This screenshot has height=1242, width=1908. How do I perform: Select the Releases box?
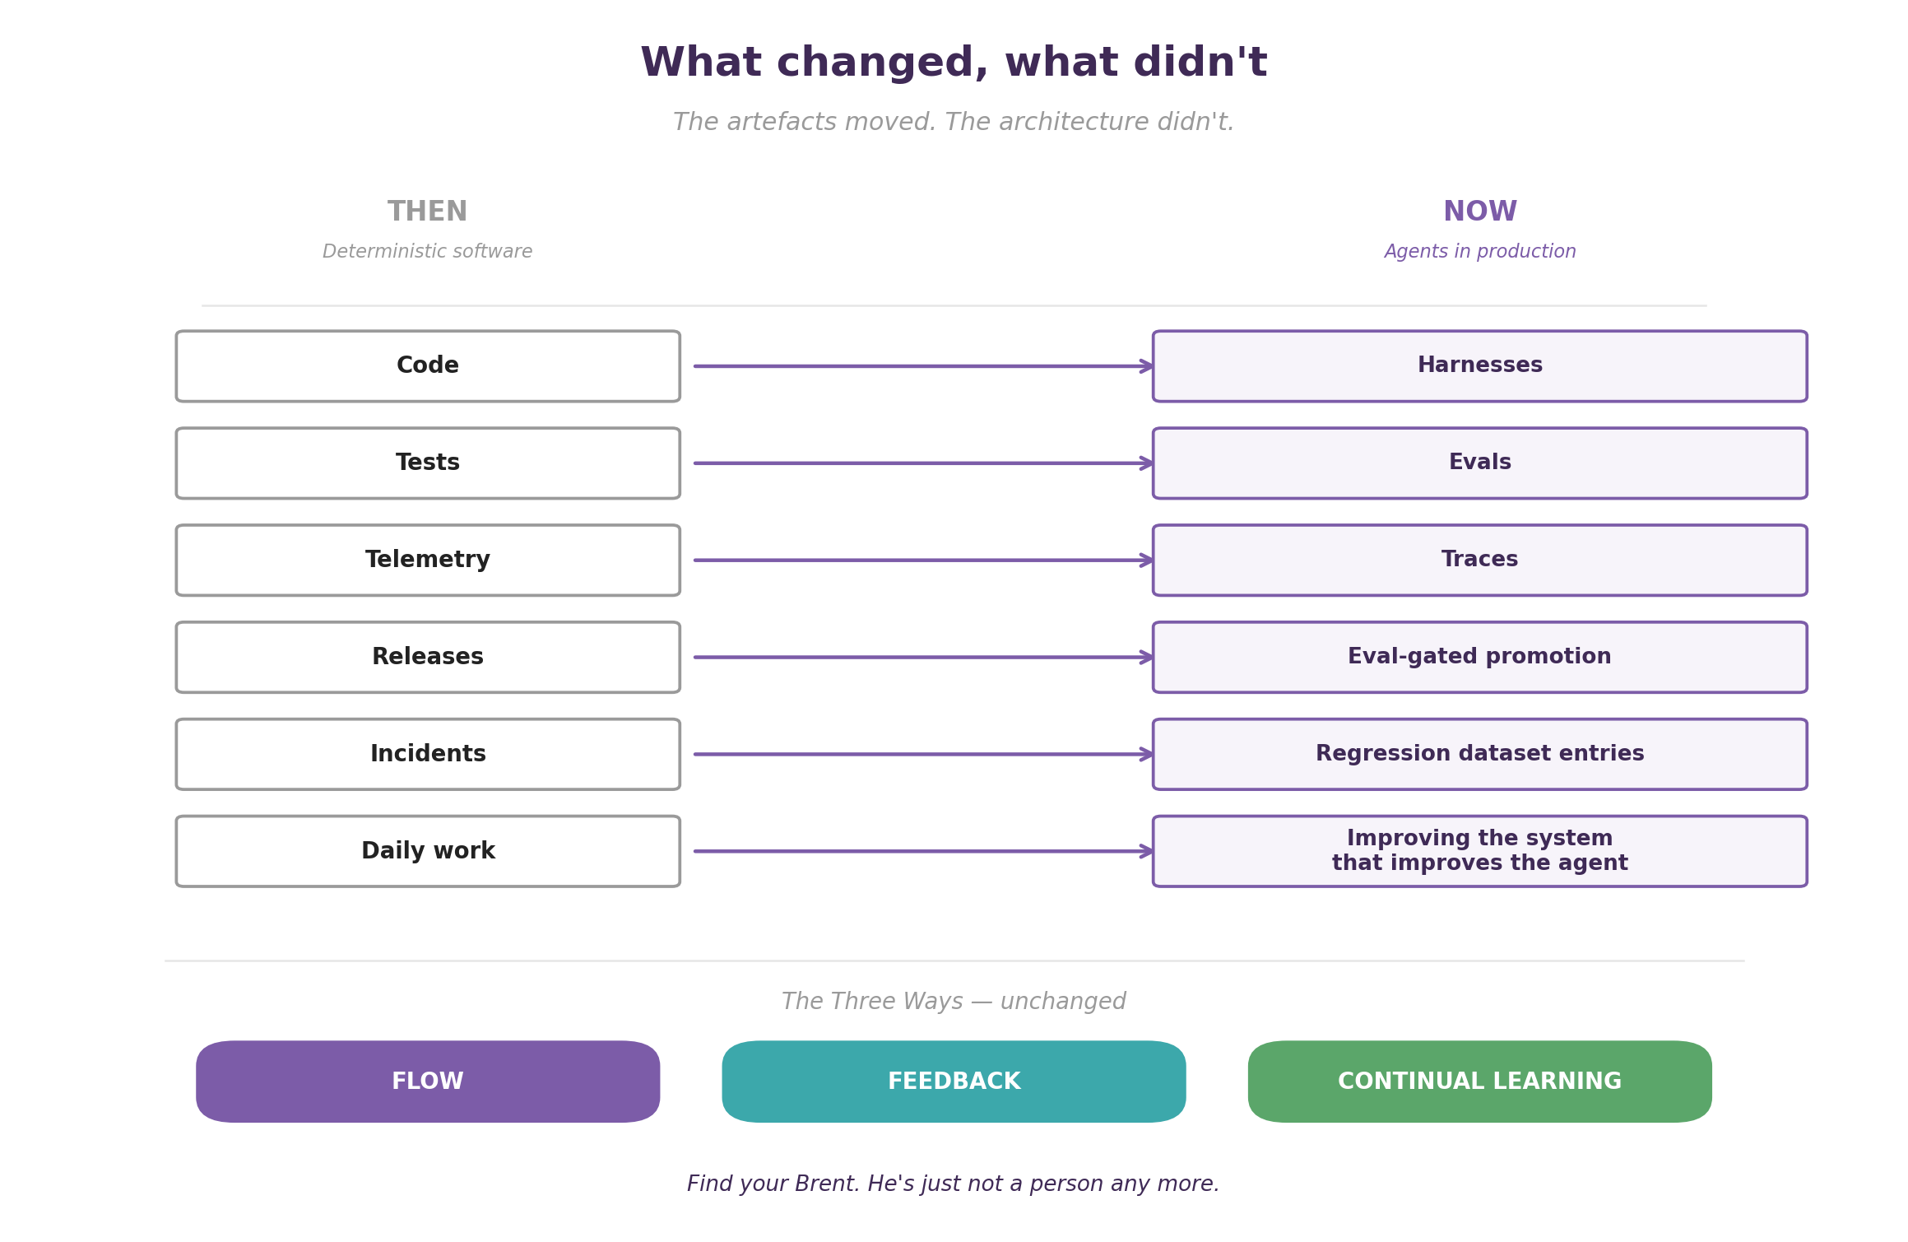coord(428,658)
